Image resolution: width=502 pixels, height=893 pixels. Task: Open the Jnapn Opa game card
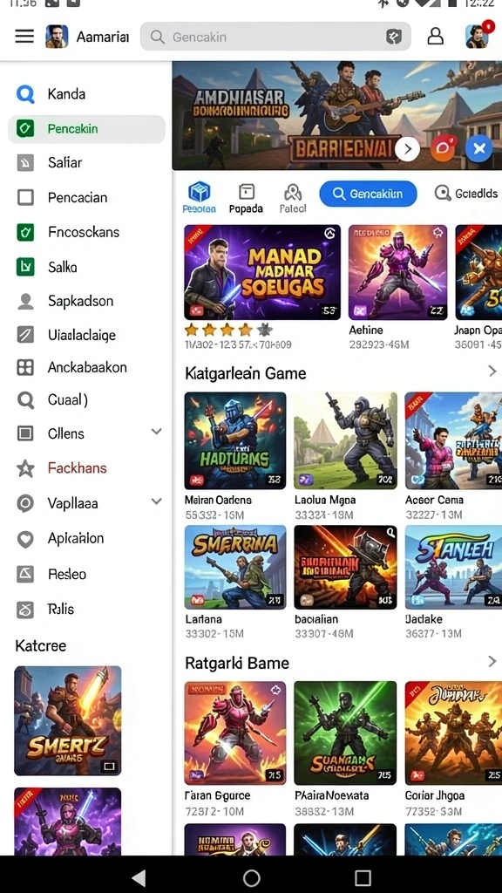tap(478, 272)
